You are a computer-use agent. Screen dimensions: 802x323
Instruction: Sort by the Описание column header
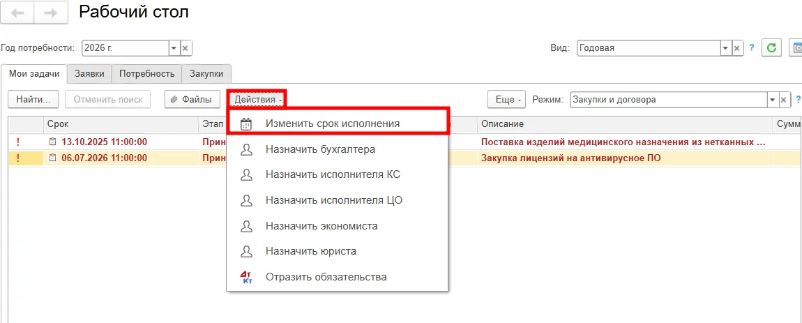point(625,124)
